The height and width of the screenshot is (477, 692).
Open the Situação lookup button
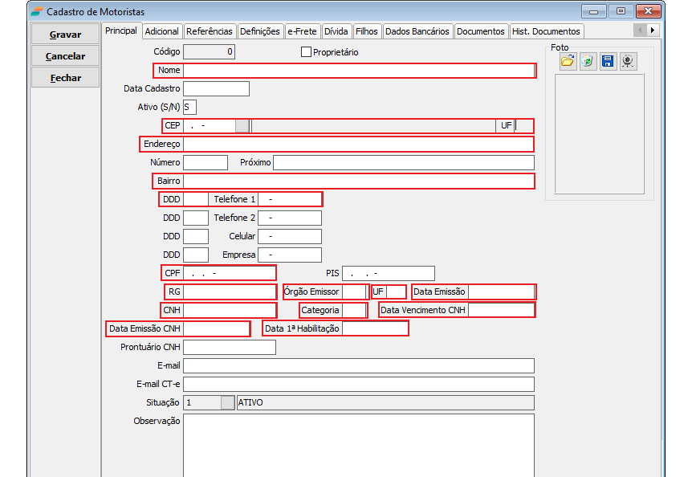[x=228, y=403]
